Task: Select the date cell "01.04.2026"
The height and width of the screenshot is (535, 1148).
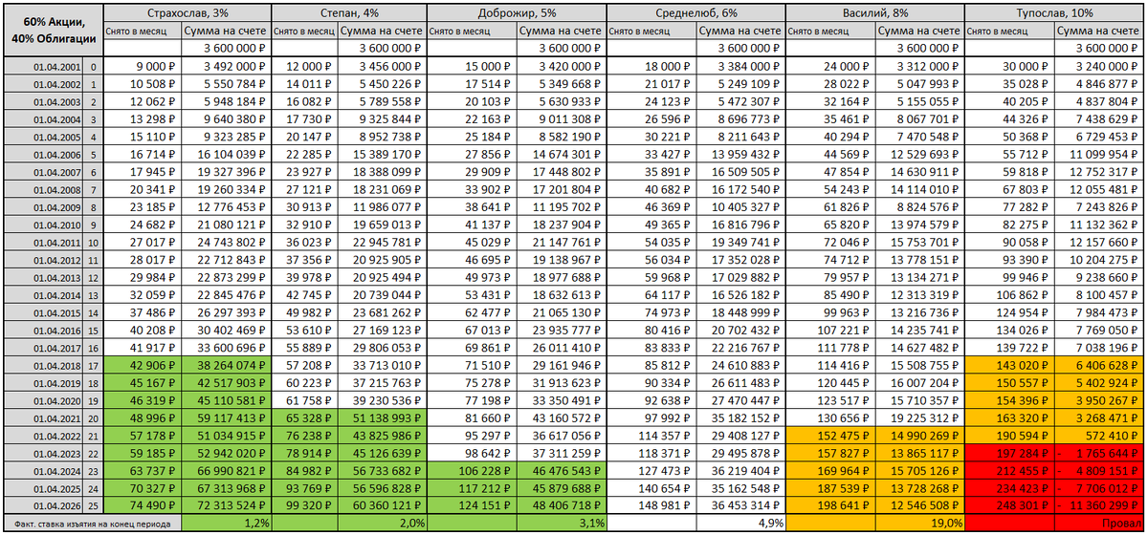Action: click(44, 503)
